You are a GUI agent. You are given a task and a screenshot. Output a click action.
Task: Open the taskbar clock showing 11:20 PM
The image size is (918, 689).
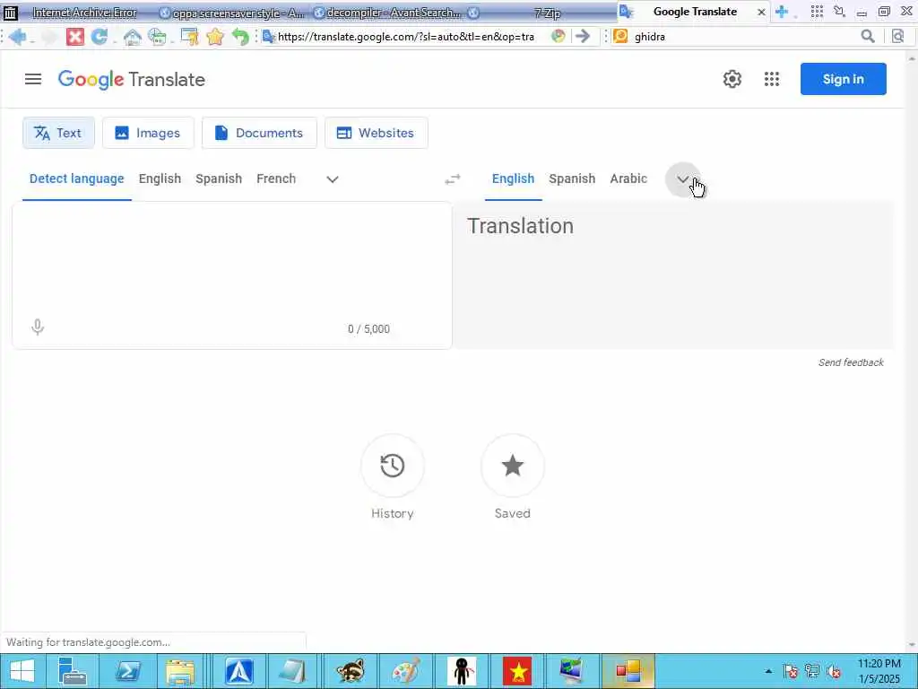coord(879,671)
